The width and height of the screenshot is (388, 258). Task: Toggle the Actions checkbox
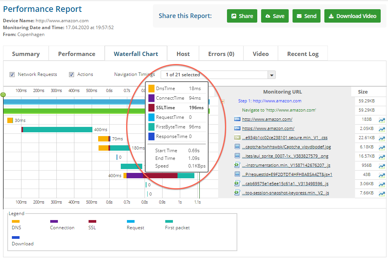click(x=72, y=74)
